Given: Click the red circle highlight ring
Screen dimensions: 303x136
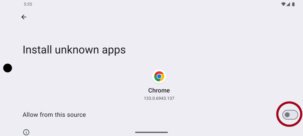Looking at the screenshot, I should click(289, 114).
